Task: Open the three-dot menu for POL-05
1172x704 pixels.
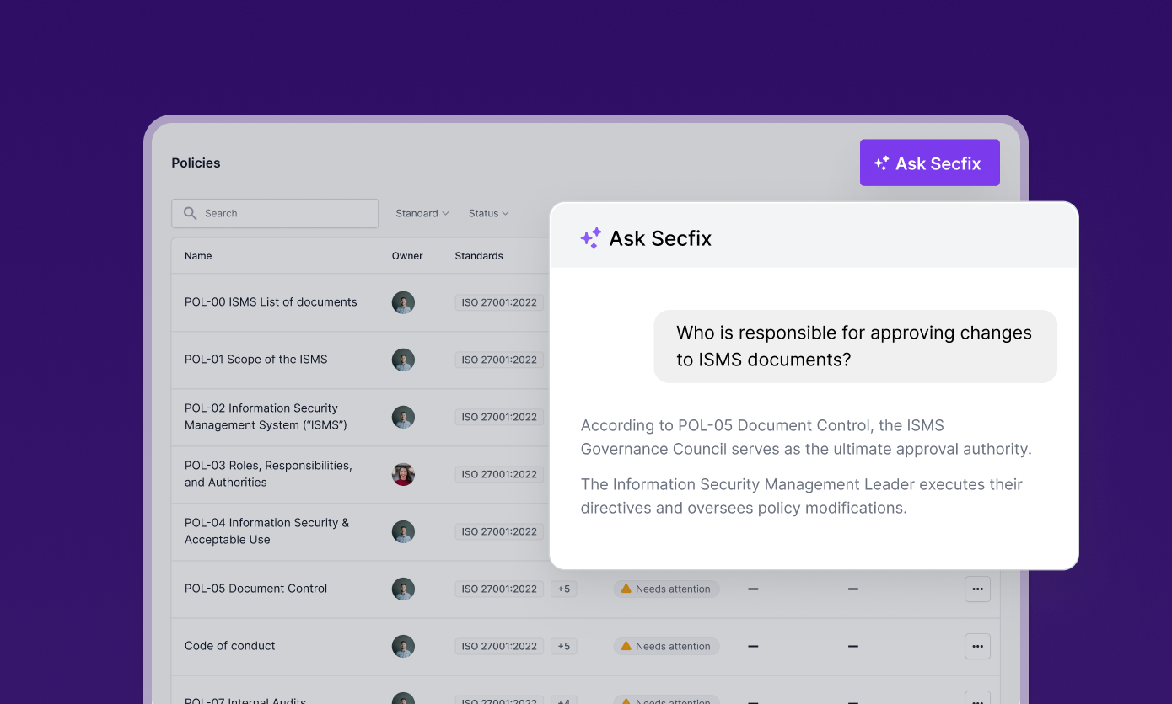Action: 977,589
